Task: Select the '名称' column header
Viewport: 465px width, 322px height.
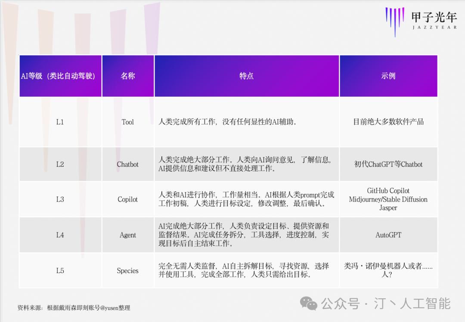Action: 128,76
